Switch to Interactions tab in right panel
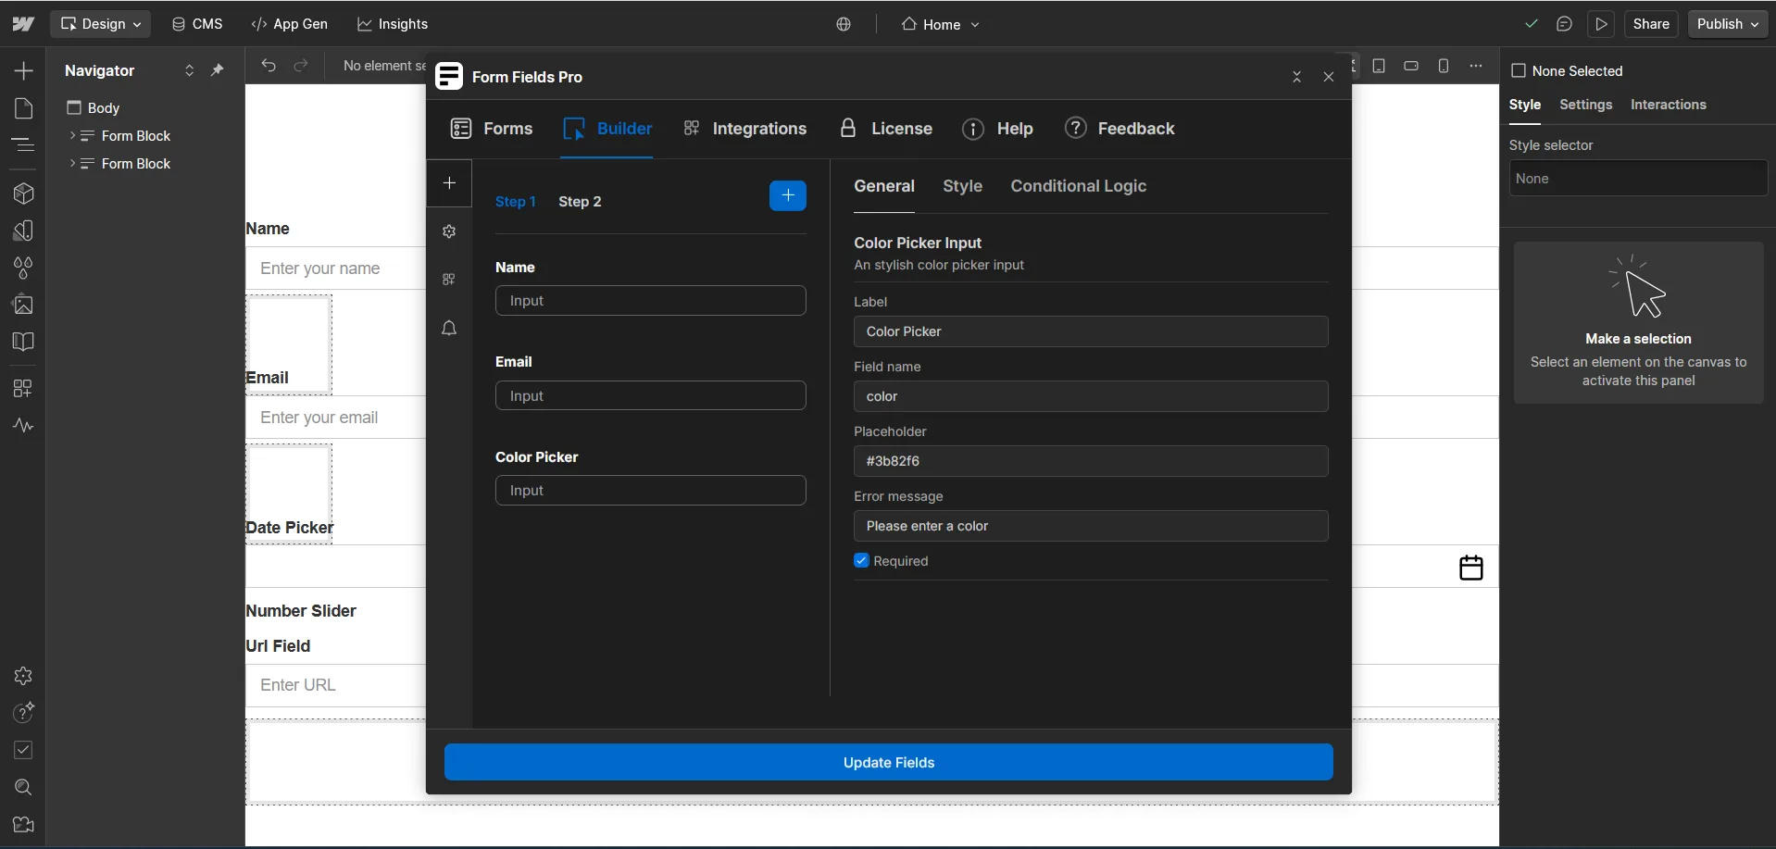The image size is (1776, 849). [1669, 105]
